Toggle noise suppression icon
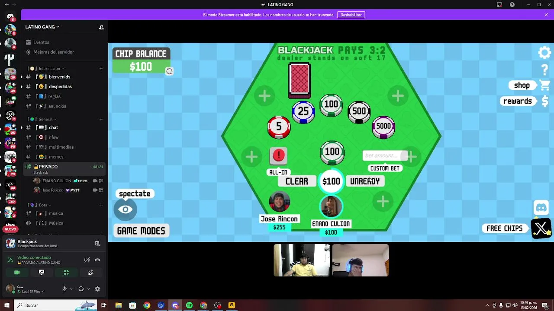 [87, 260]
